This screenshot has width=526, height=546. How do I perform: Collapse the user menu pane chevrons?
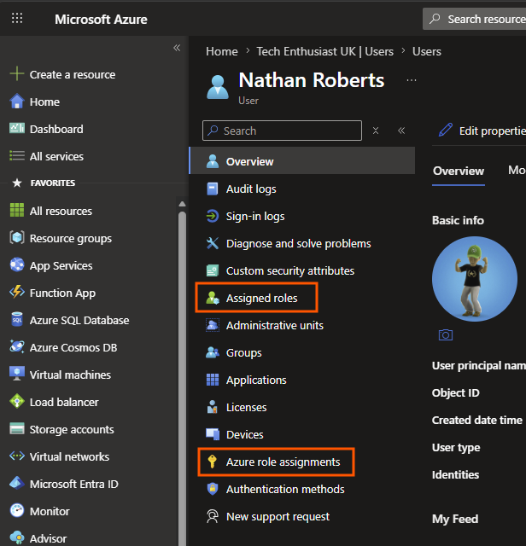[x=401, y=131]
